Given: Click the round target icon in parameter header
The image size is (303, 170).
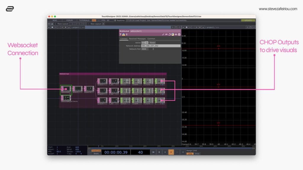Looking at the screenshot, I should click(x=179, y=35).
